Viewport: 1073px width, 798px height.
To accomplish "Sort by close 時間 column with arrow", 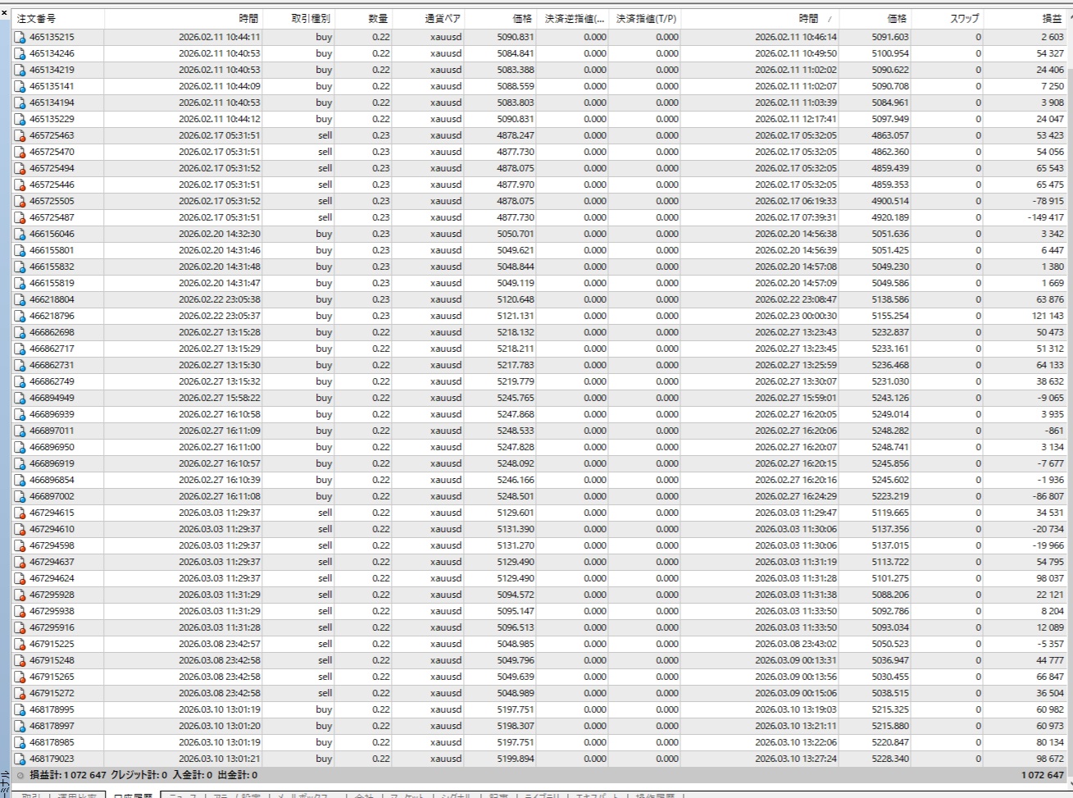I will click(x=813, y=18).
